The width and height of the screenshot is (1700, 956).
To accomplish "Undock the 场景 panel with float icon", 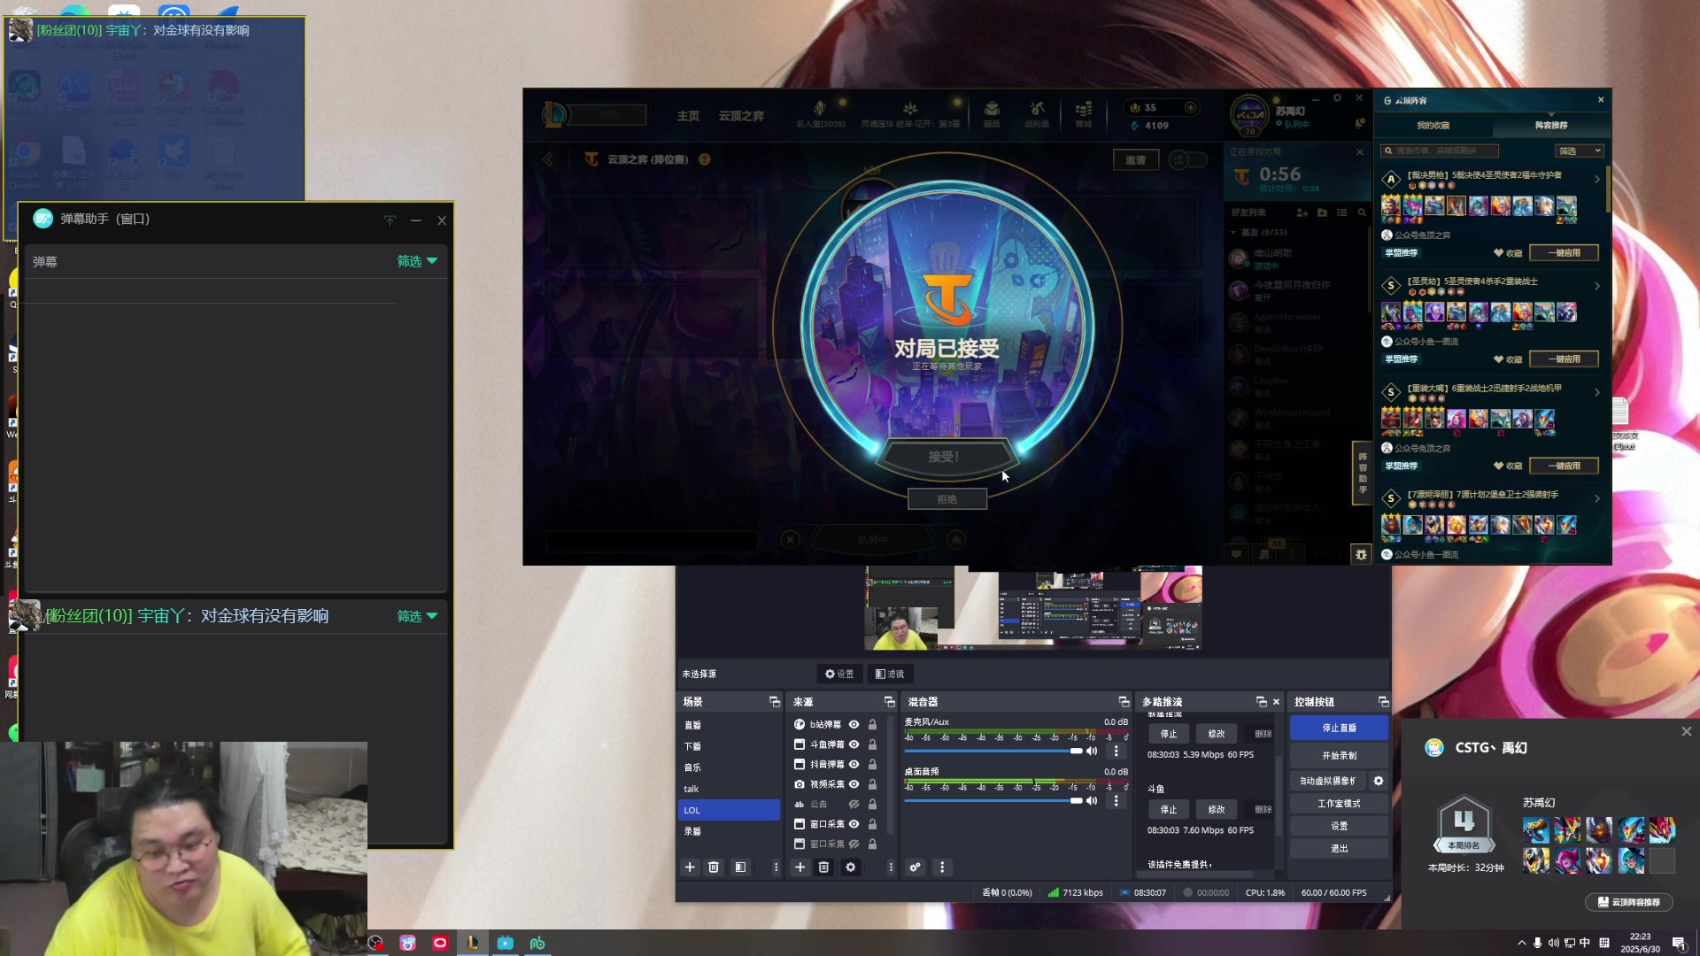I will click(x=775, y=701).
